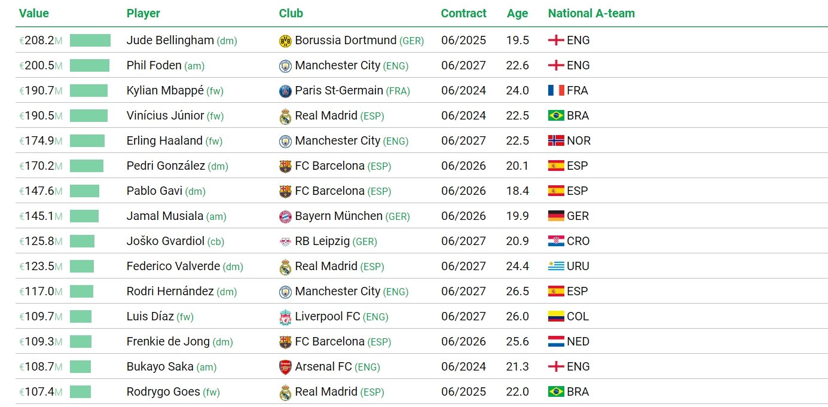The width and height of the screenshot is (828, 407).
Task: Click the National A-team column header
Action: (591, 13)
